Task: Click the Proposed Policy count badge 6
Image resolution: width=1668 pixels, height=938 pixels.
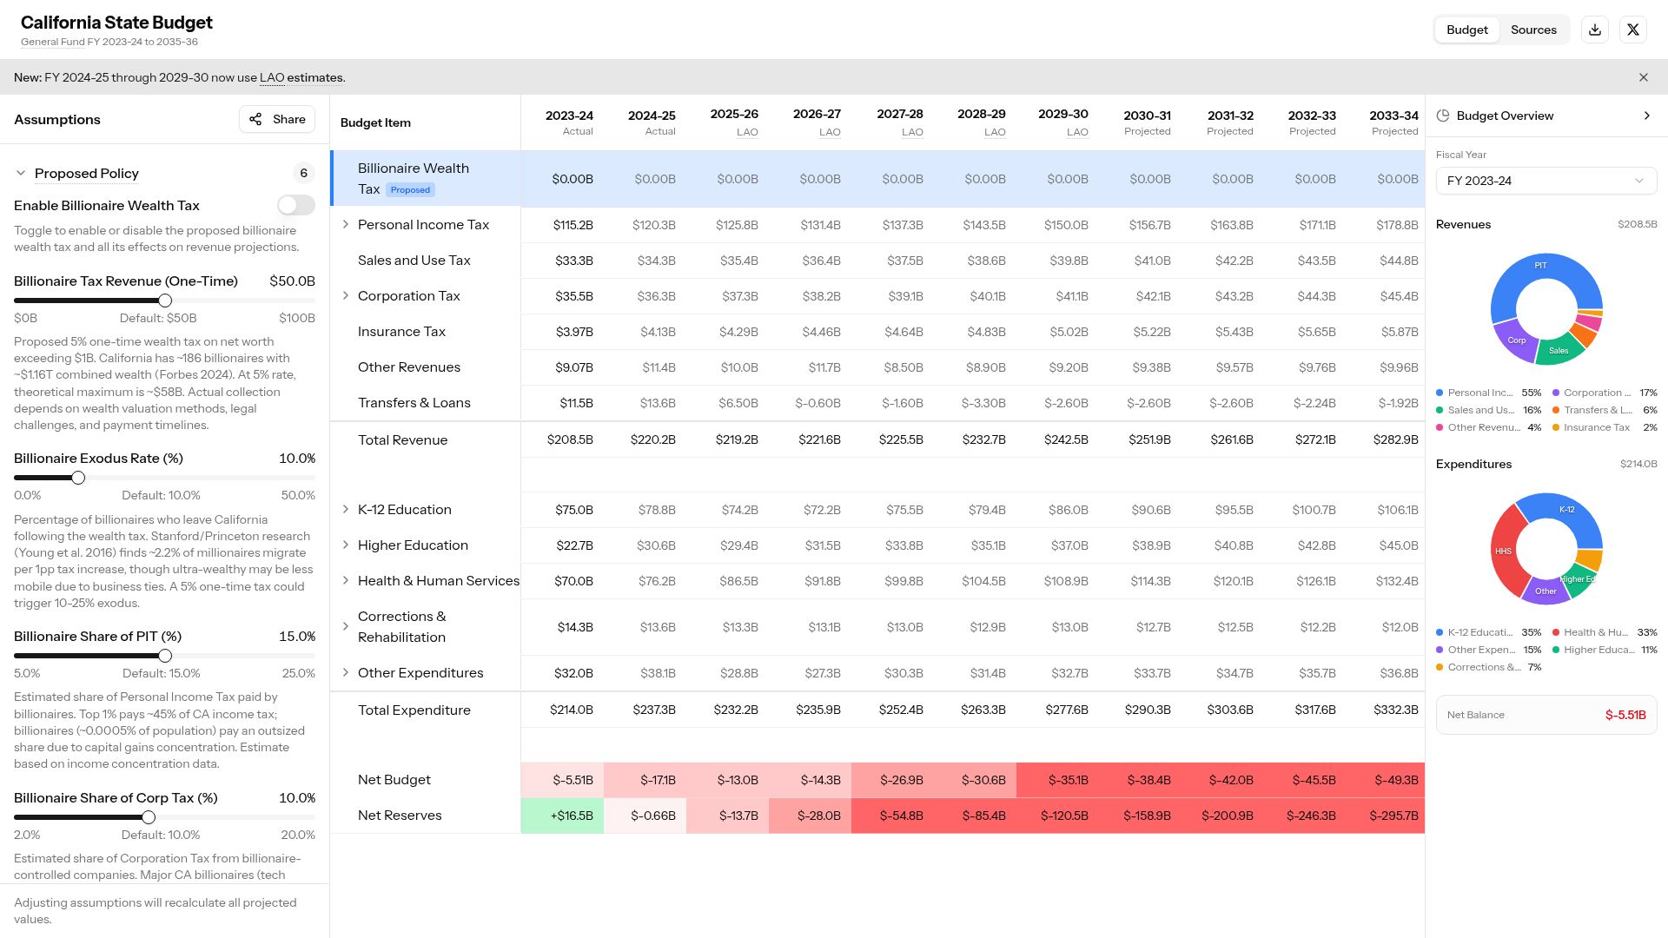Action: (303, 173)
